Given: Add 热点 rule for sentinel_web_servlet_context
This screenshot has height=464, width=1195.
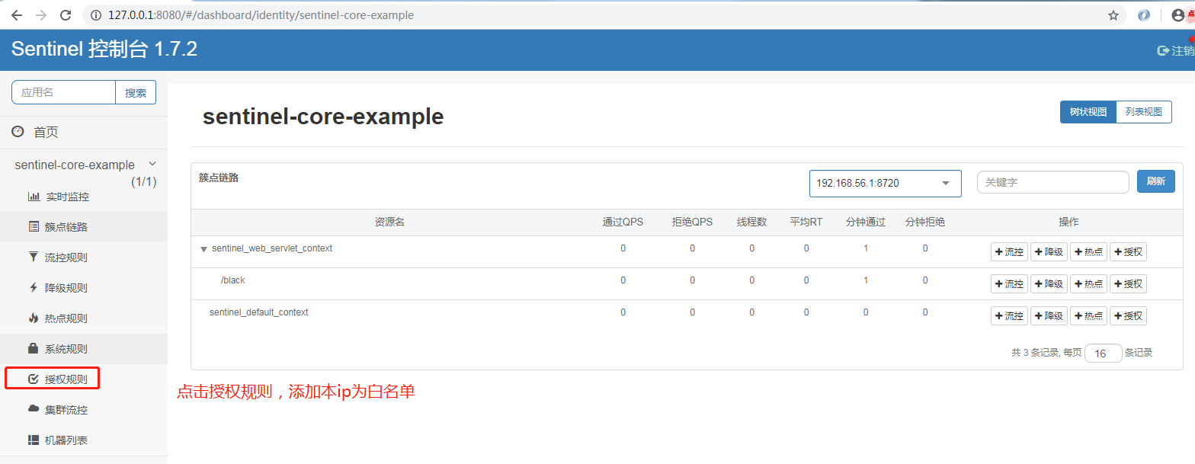Looking at the screenshot, I should point(1088,252).
